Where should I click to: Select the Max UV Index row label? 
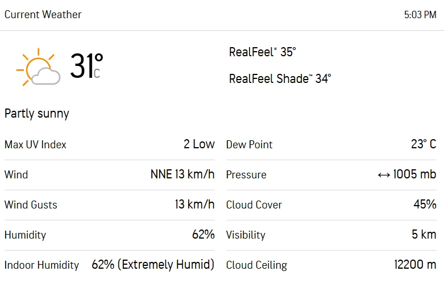click(x=35, y=145)
